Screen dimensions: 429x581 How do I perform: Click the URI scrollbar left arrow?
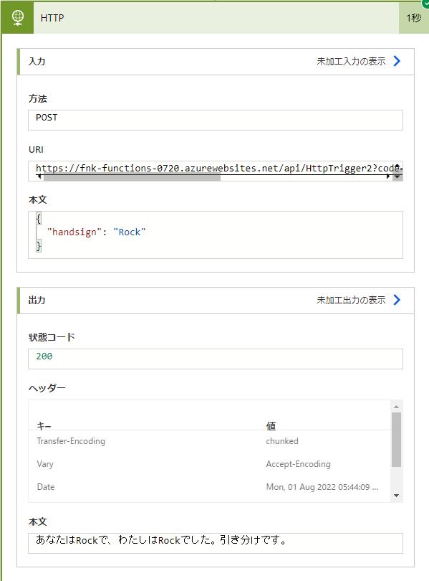tap(39, 177)
